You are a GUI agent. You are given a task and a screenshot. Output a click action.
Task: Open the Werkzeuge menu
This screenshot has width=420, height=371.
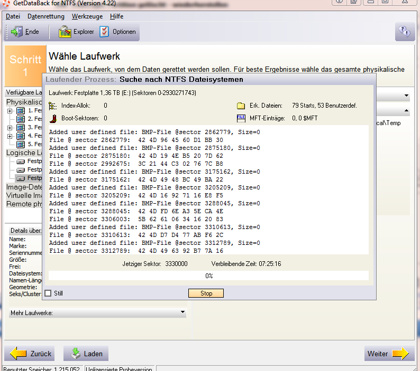(87, 16)
